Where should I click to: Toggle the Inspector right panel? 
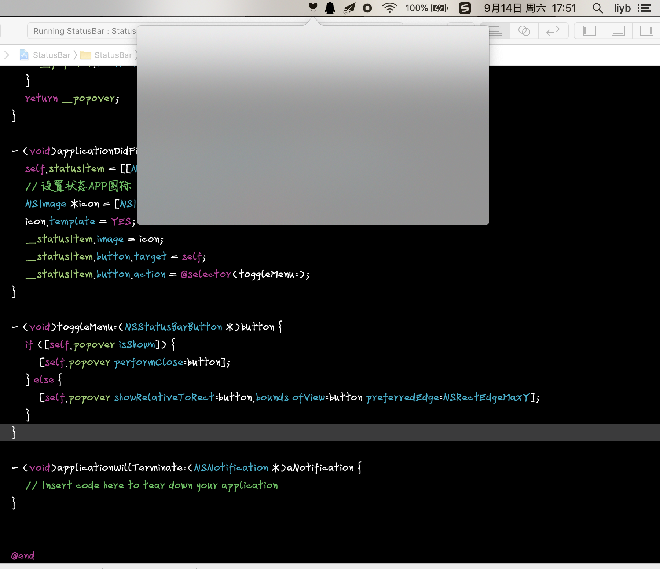pyautogui.click(x=646, y=31)
